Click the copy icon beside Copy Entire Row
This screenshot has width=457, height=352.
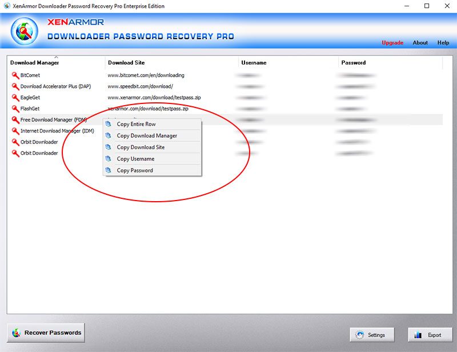pos(108,124)
